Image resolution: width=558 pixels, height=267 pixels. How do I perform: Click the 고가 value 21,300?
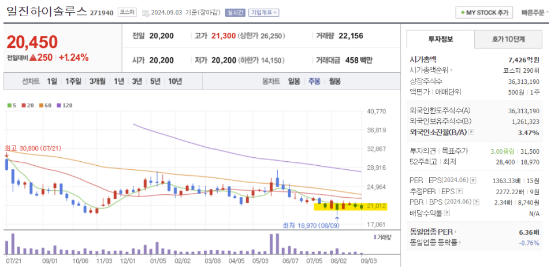click(x=224, y=36)
